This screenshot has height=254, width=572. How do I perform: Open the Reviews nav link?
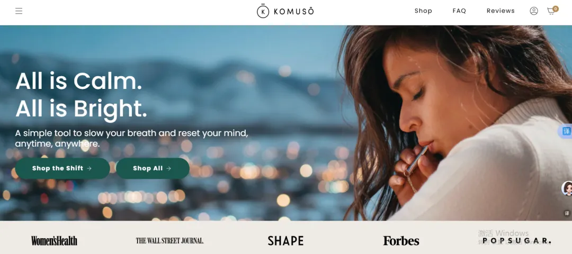click(501, 11)
